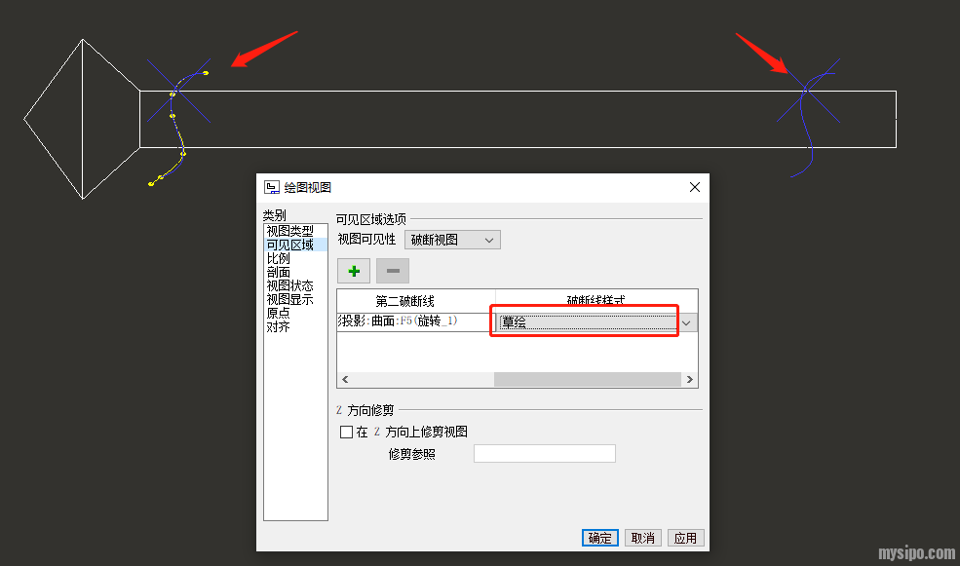Click the table's right scroll arrow
Viewport: 960px width, 566px height.
(x=690, y=380)
